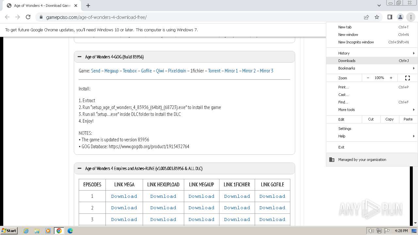Increase zoom with plus button
This screenshot has width=418, height=235.
tap(391, 78)
